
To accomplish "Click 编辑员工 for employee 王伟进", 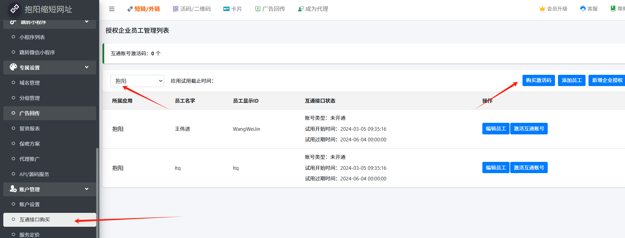I will pyautogui.click(x=496, y=129).
